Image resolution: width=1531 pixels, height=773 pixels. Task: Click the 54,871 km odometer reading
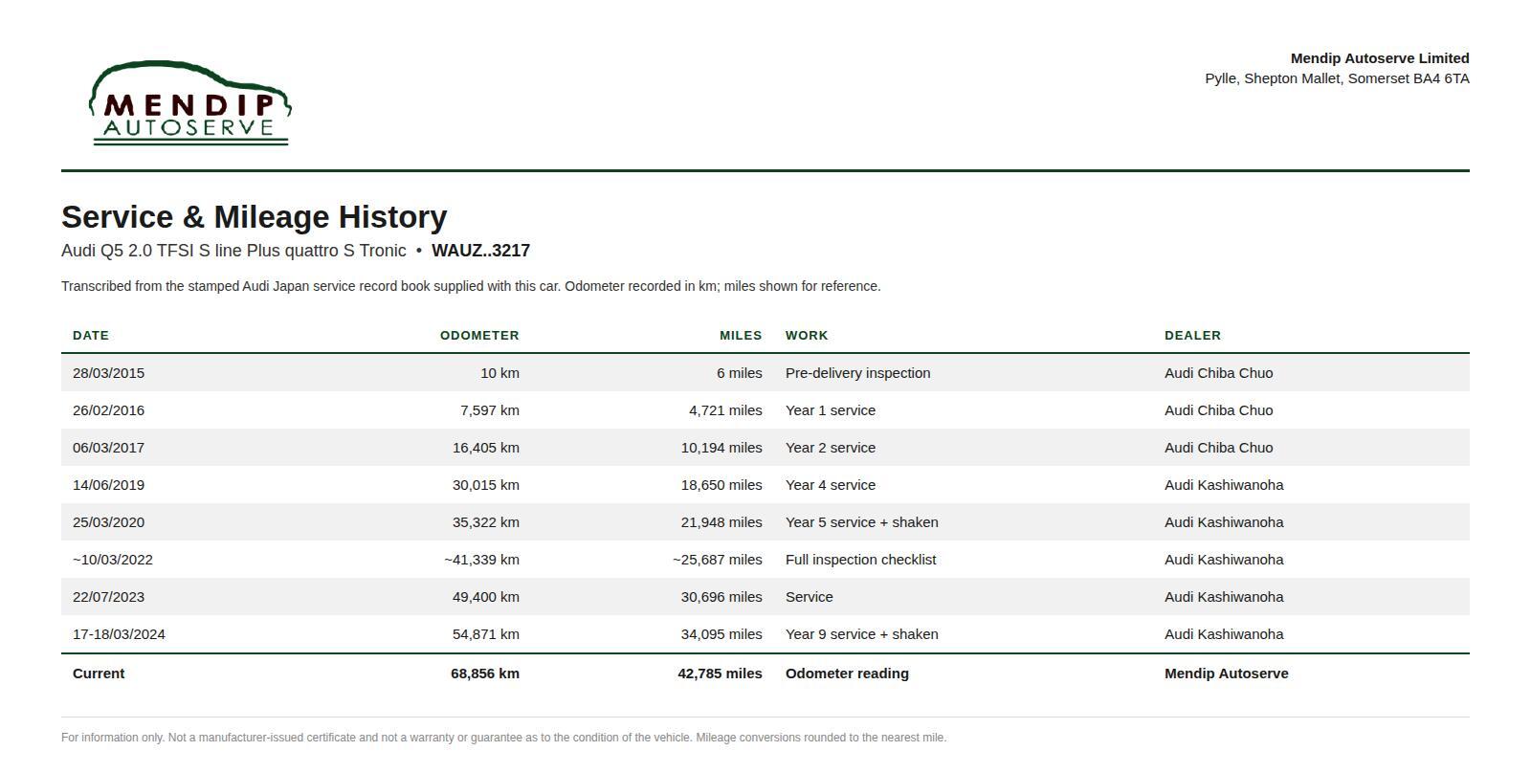coord(486,634)
